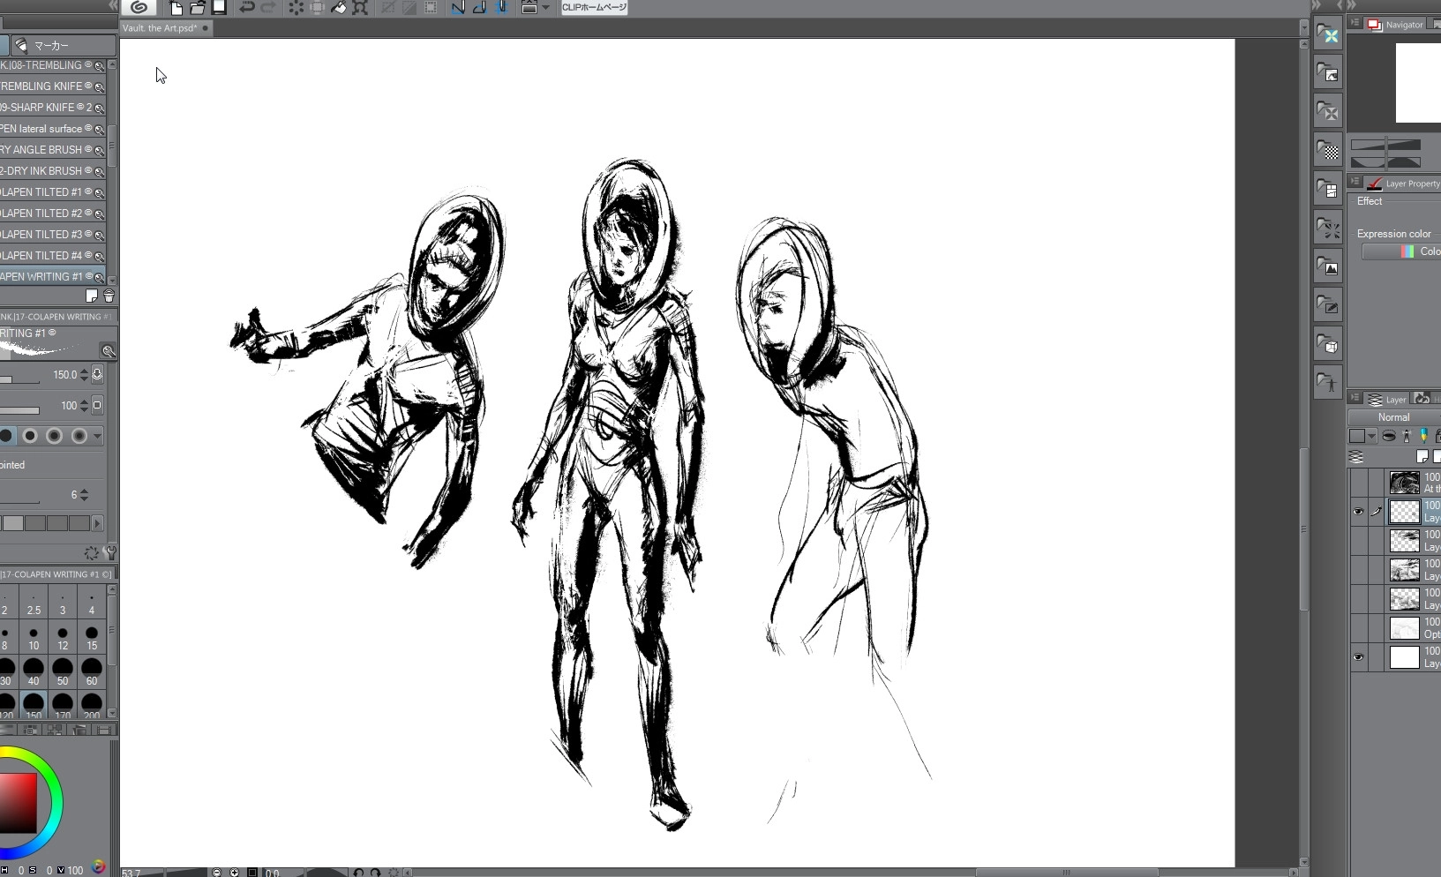The width and height of the screenshot is (1441, 877).
Task: Open sub tool detail wrench icon
Action: click(110, 553)
